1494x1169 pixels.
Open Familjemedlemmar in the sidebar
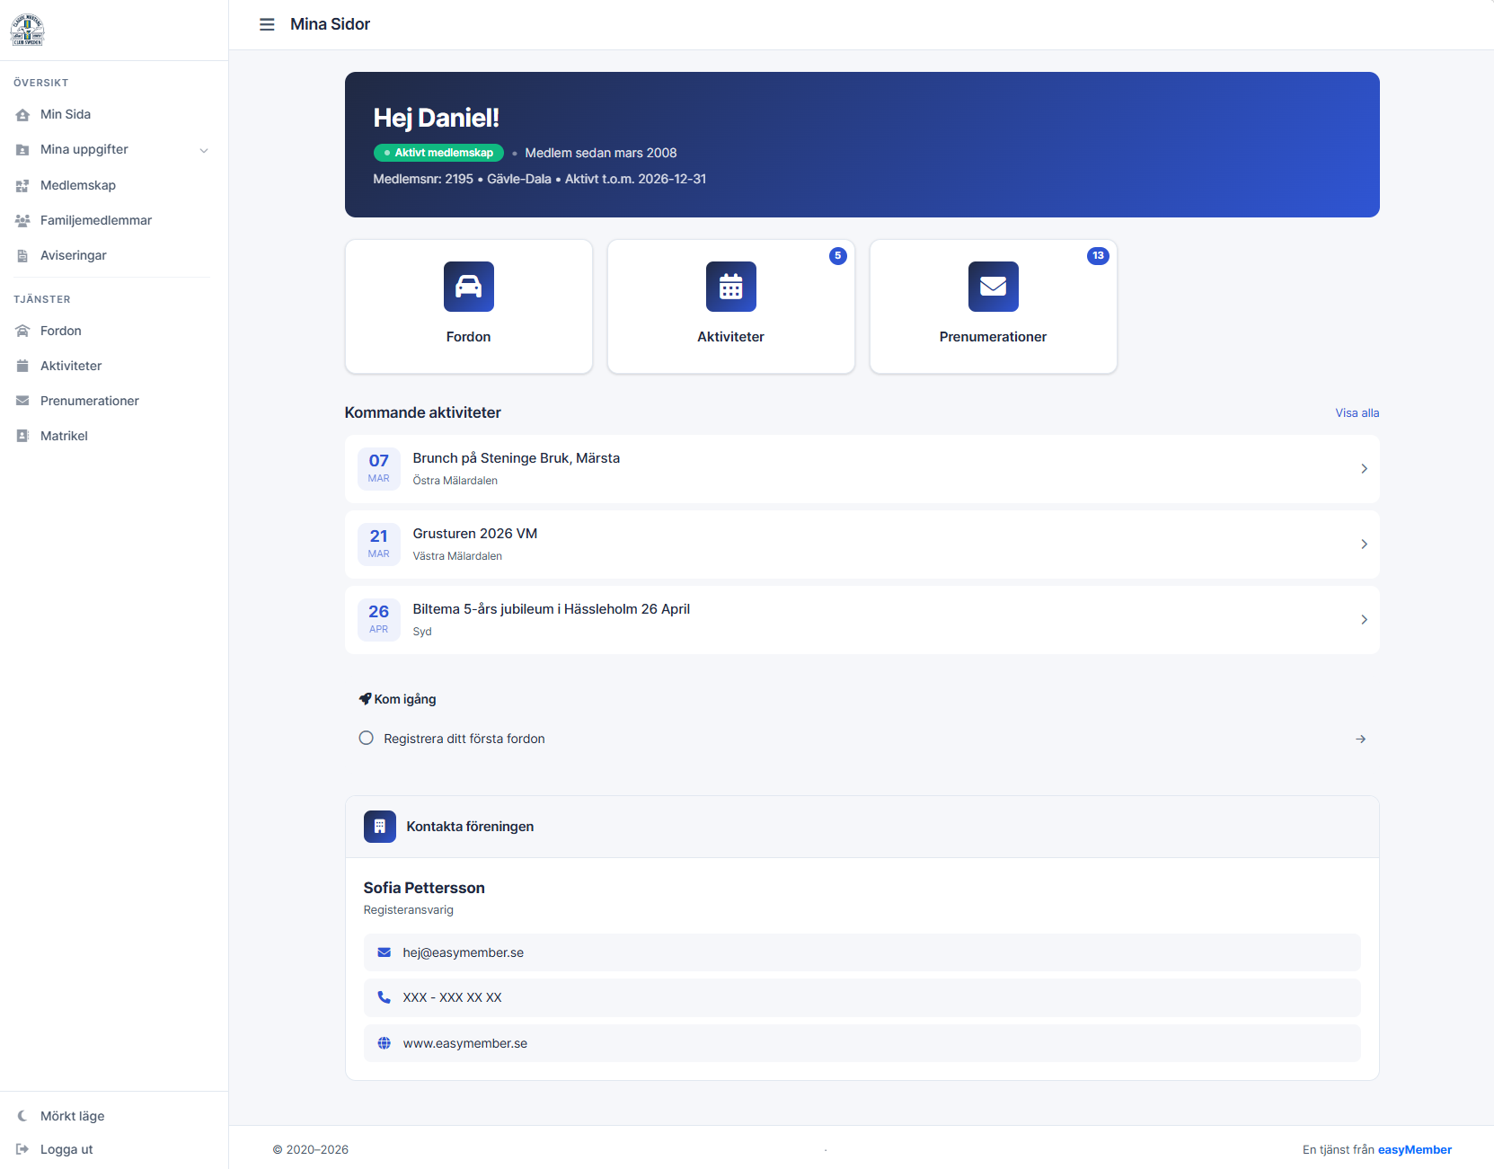pyautogui.click(x=96, y=220)
